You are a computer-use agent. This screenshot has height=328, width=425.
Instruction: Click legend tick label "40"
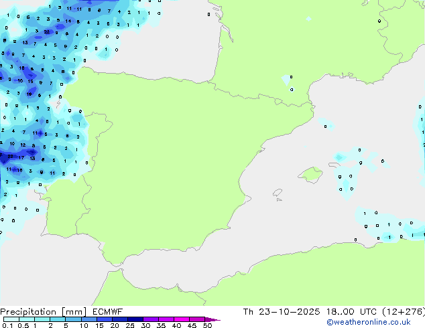(176, 325)
